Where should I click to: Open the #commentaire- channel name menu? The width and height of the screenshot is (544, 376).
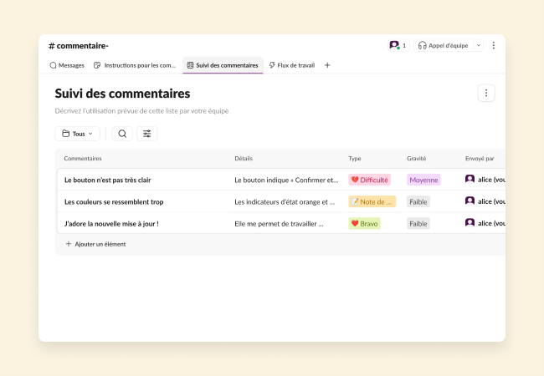point(79,45)
